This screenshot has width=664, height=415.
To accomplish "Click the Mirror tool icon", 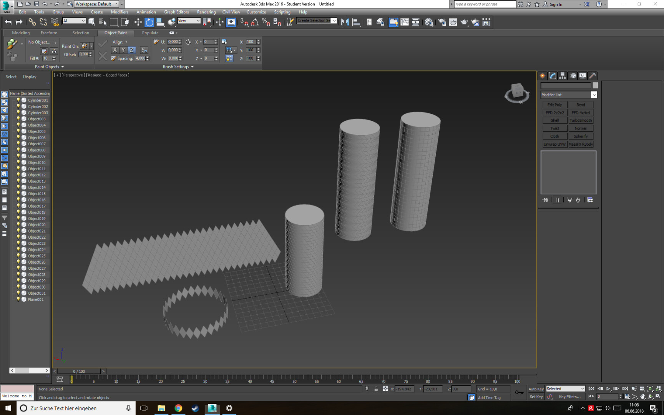I will pyautogui.click(x=345, y=22).
